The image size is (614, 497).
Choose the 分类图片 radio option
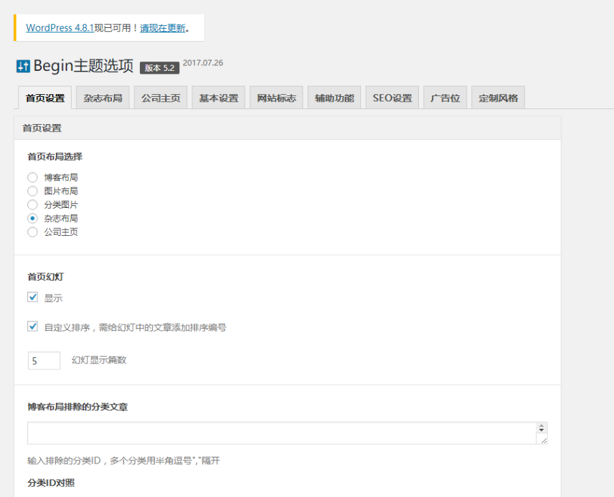click(33, 205)
